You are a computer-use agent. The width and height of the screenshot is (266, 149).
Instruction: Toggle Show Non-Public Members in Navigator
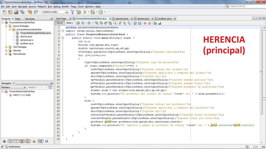coord(22,141)
